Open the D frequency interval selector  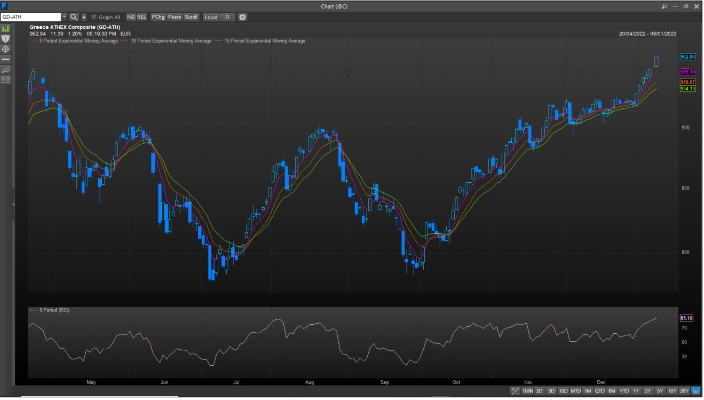(x=227, y=17)
